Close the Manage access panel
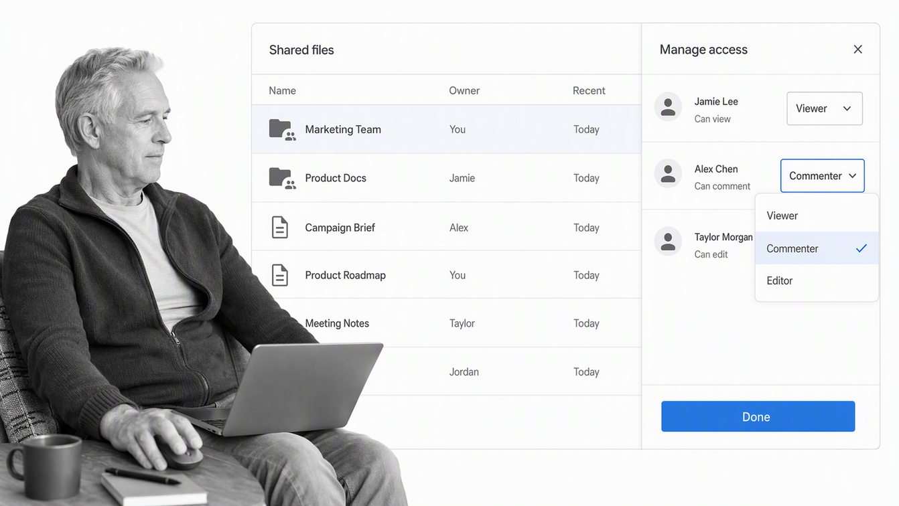Viewport: 899px width, 506px height. [857, 50]
